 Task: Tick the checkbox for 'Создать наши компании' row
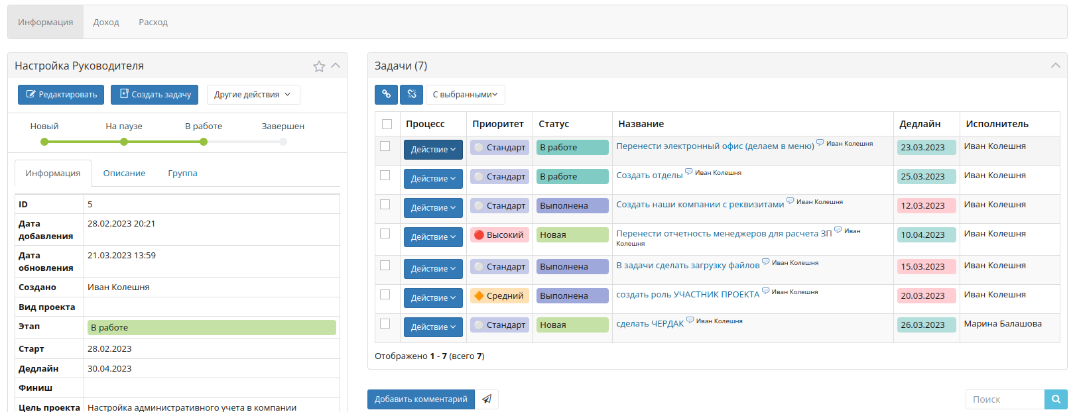click(x=385, y=204)
